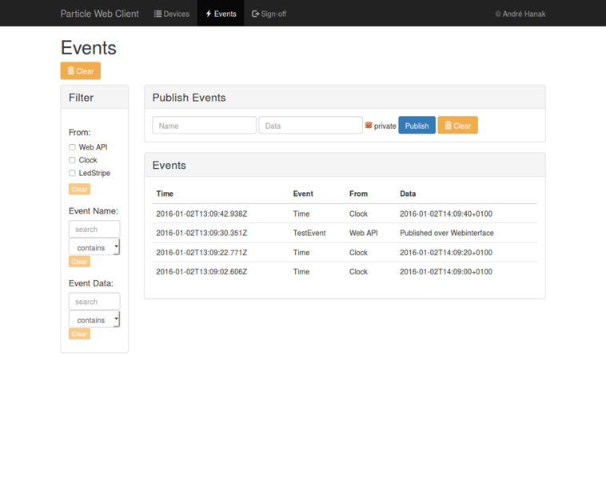The image size is (606, 480).
Task: Toggle the private event checkbox
Action: point(369,126)
